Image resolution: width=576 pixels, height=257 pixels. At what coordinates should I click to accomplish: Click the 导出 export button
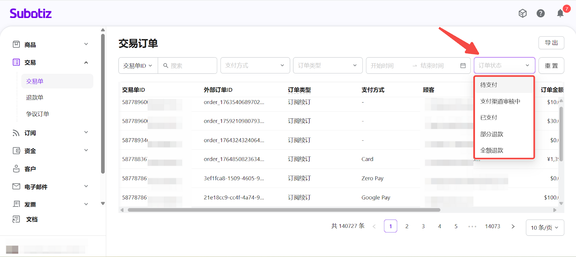(551, 43)
